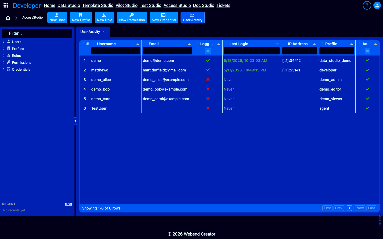This screenshot has width=383, height=239.
Task: Toggle the Active column filter checkbox
Action: [368, 51]
